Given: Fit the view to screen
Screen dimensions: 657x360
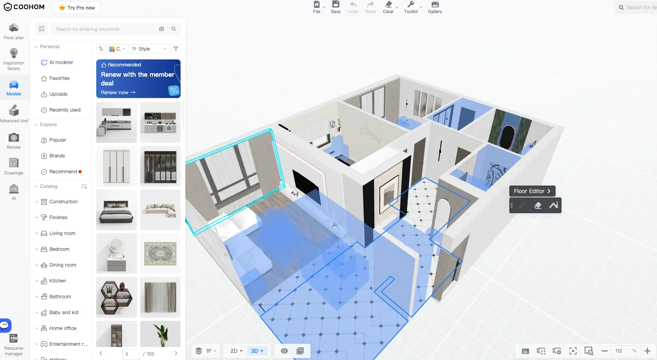Looking at the screenshot, I should (x=573, y=351).
